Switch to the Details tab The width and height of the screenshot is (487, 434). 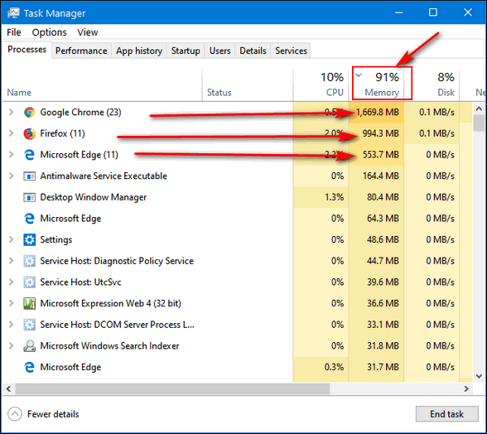click(253, 51)
